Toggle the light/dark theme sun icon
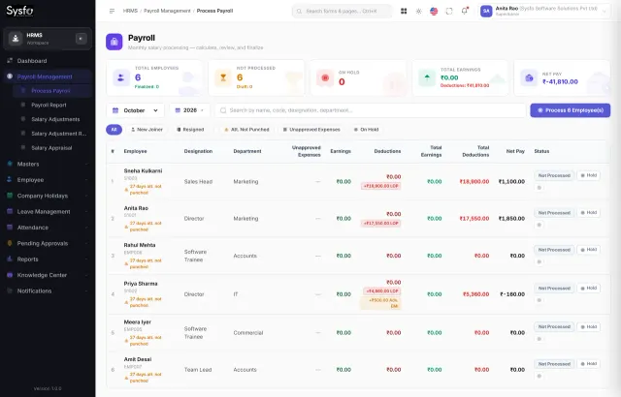This screenshot has width=621, height=397. pyautogui.click(x=418, y=11)
